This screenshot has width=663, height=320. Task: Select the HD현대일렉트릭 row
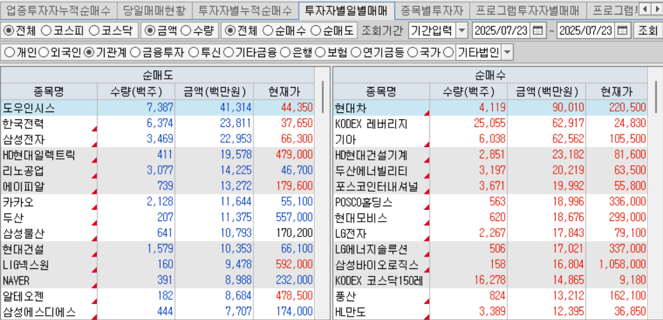157,155
